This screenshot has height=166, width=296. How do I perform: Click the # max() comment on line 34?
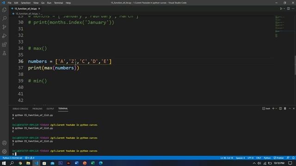point(37,48)
